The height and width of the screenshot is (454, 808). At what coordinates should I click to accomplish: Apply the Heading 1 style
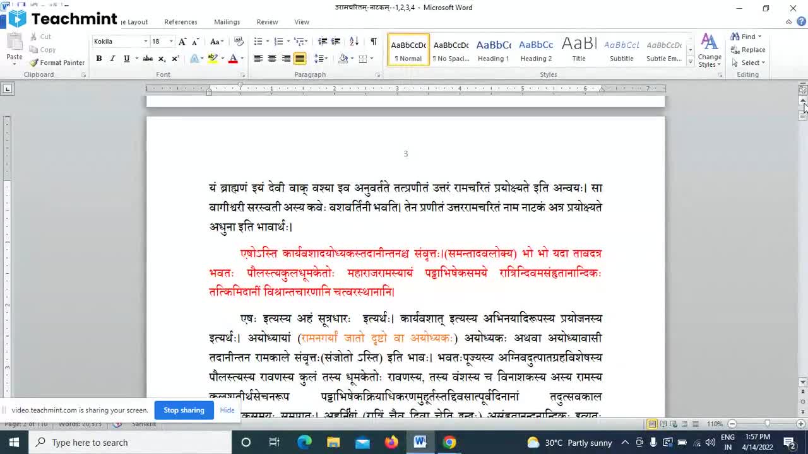coord(493,50)
